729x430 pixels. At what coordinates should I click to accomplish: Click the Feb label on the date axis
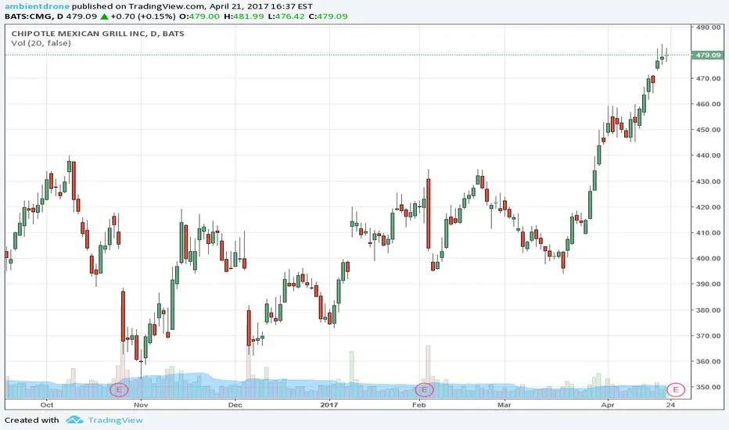(419, 405)
